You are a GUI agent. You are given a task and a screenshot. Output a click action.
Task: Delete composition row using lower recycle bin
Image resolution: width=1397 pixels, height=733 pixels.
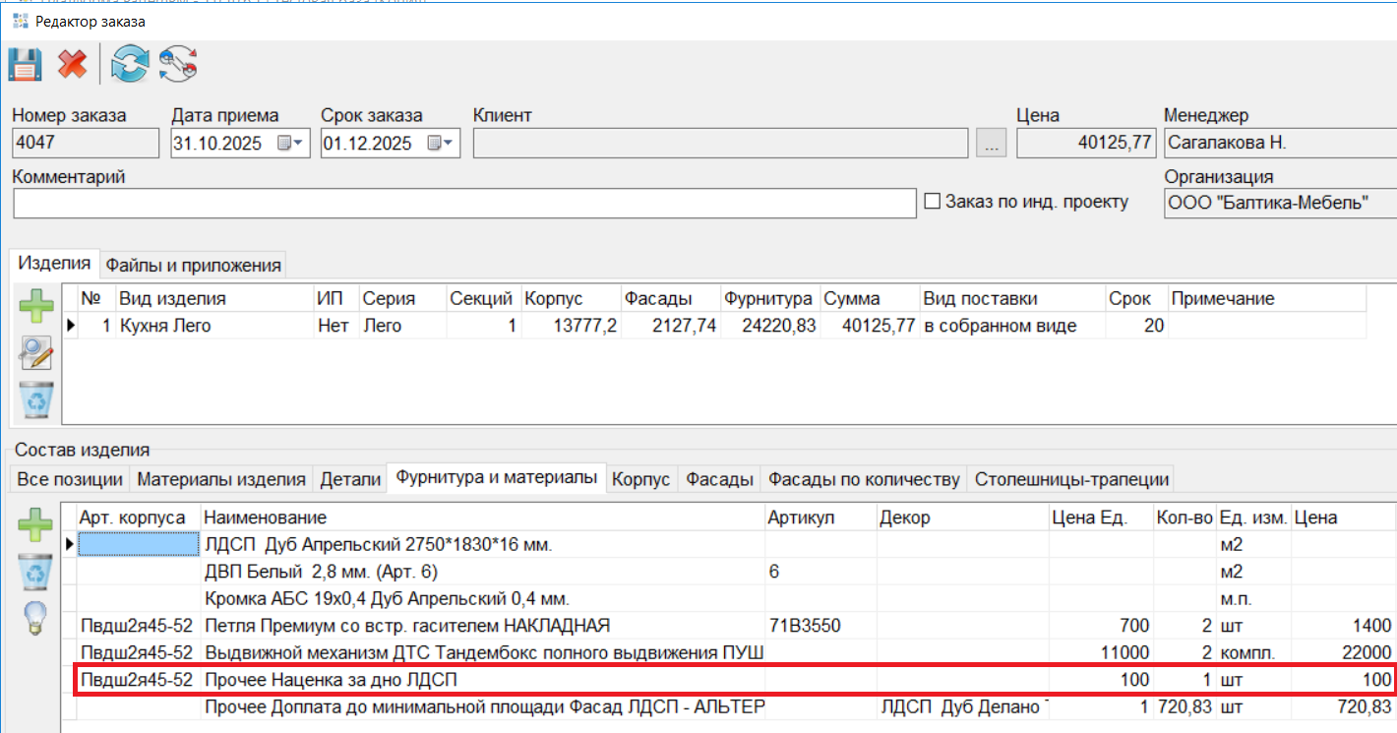click(36, 571)
